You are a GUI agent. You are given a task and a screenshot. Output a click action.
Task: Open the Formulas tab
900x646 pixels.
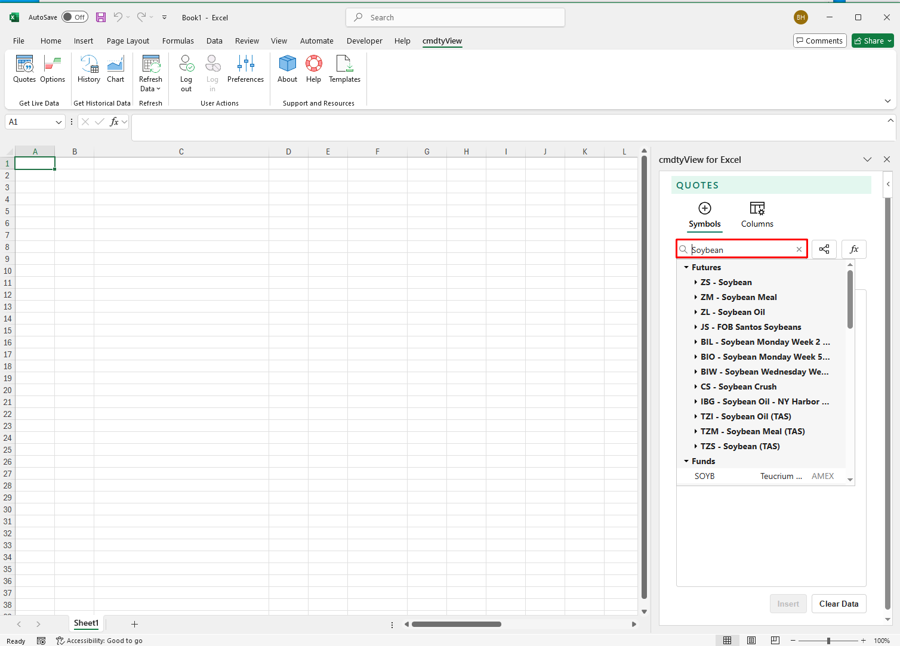coord(178,41)
